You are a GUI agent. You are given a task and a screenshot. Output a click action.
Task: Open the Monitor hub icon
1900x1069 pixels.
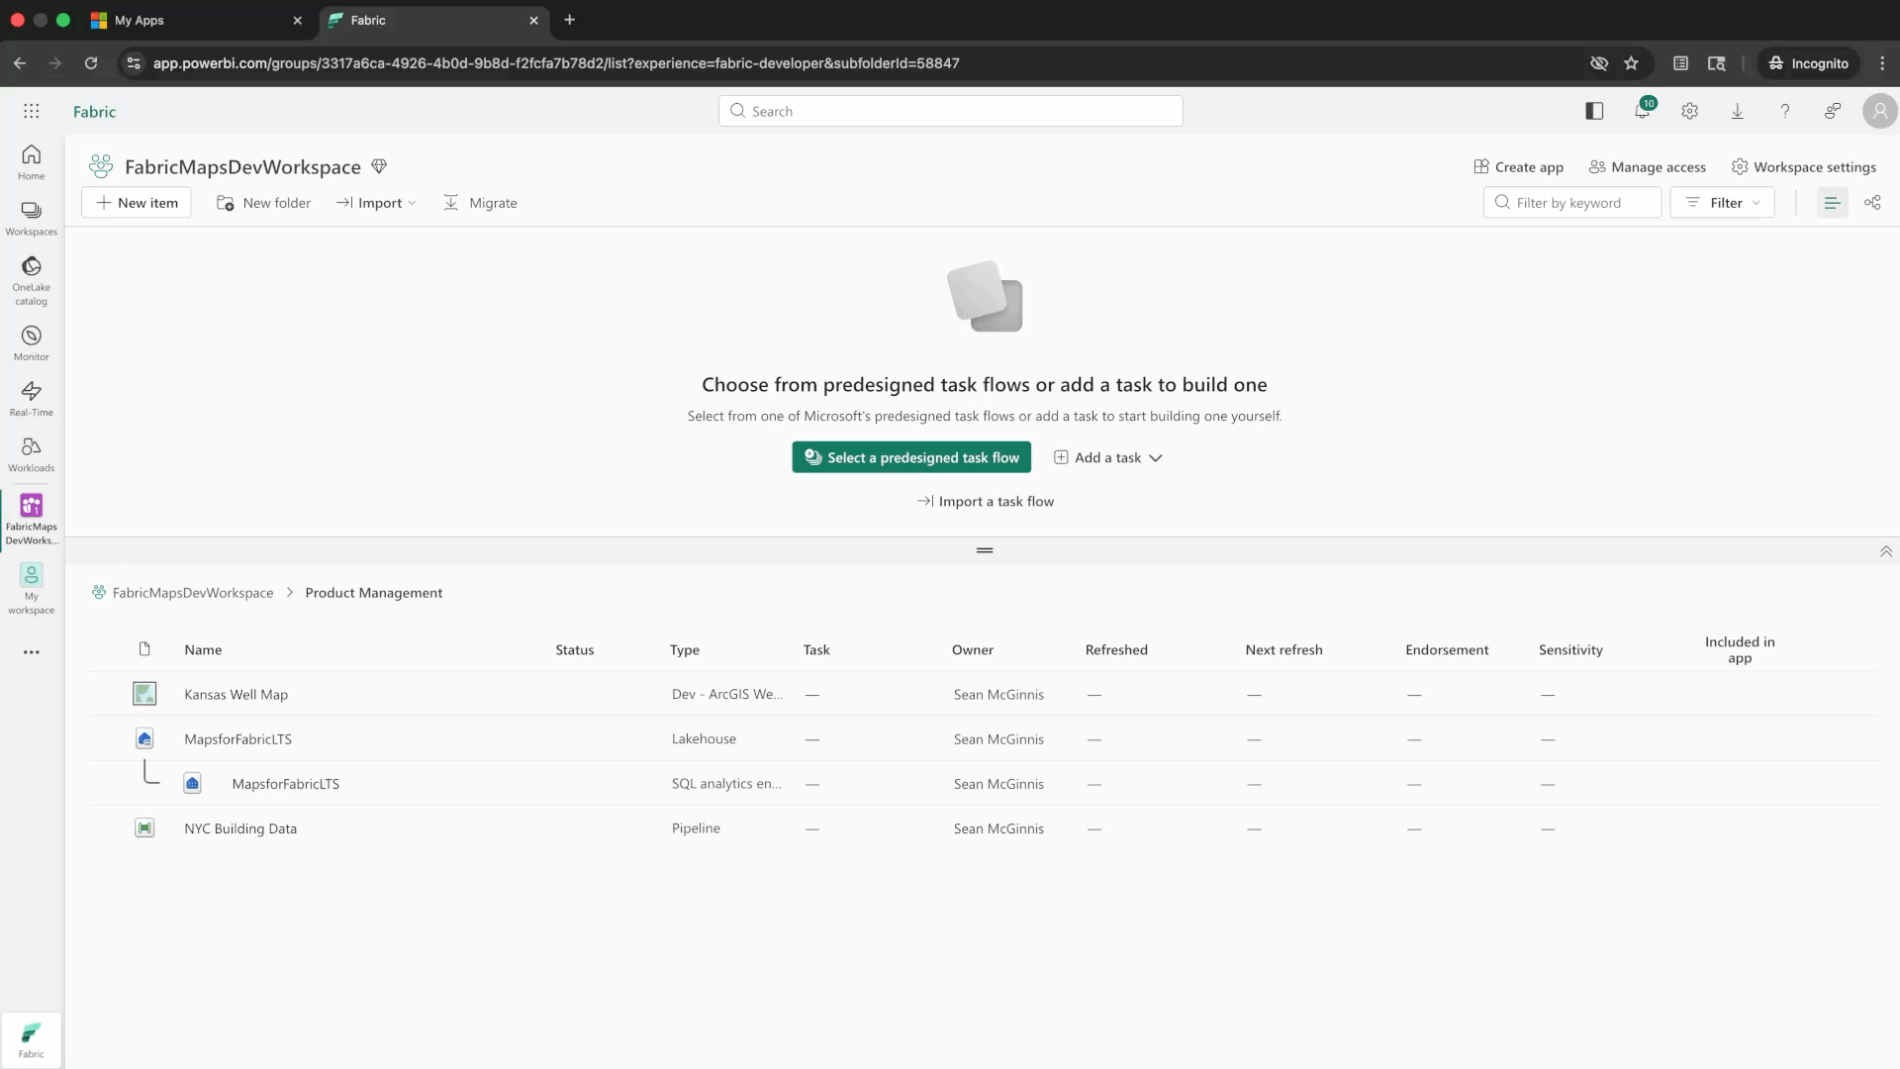tap(31, 342)
